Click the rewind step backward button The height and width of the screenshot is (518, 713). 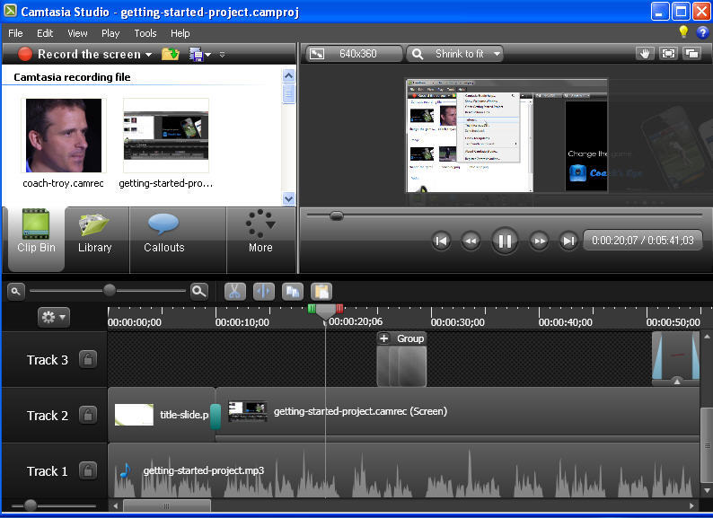tap(471, 241)
